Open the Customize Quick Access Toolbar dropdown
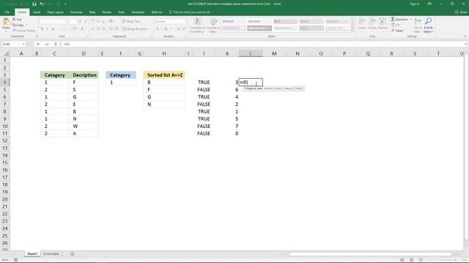The height and width of the screenshot is (263, 469). (65, 4)
